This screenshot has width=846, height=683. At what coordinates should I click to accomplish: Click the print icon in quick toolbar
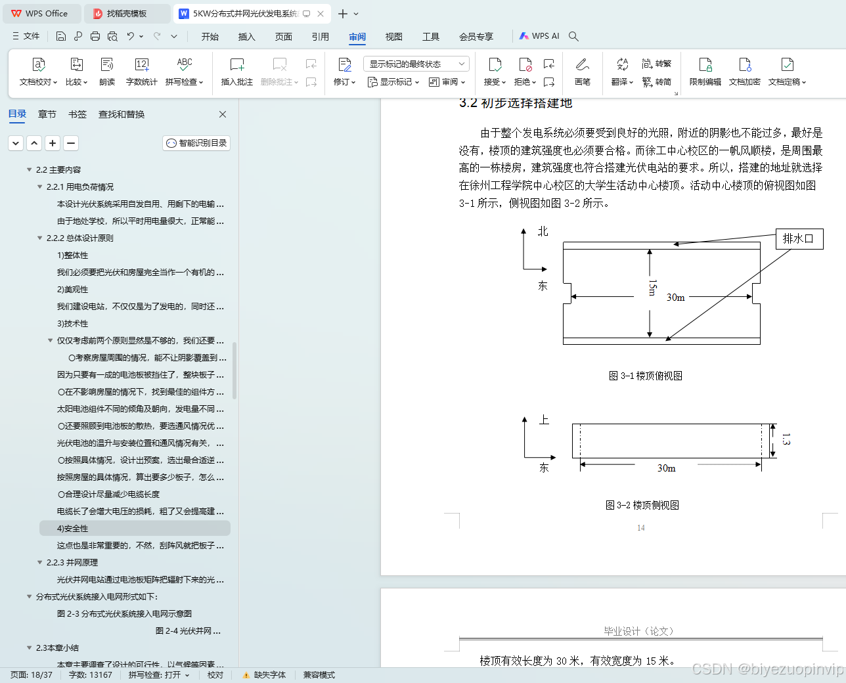(x=95, y=37)
